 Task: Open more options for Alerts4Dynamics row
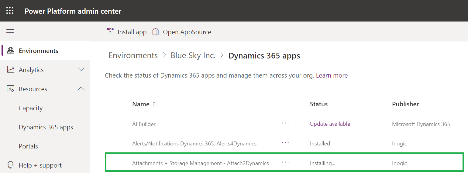[285, 143]
